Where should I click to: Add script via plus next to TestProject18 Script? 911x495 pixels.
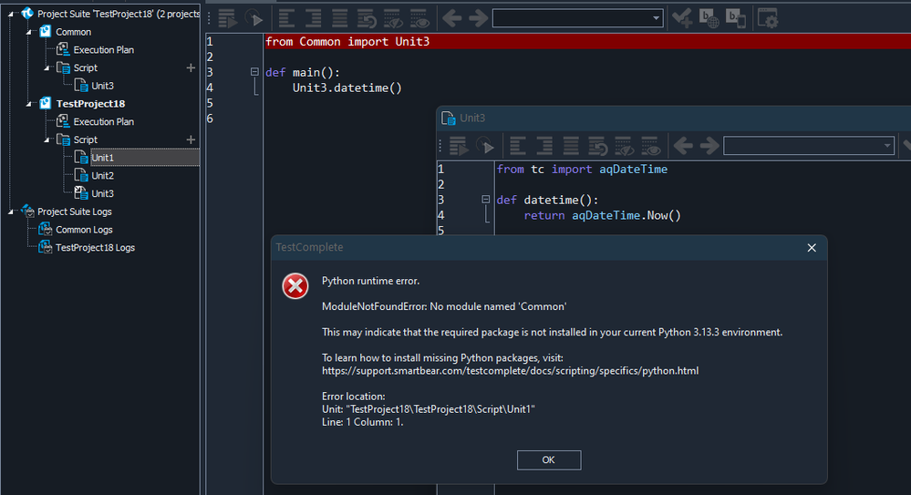pos(191,139)
